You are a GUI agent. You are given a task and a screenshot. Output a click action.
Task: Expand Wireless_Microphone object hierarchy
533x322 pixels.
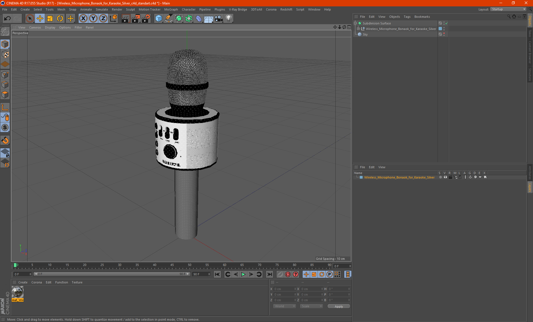coord(358,29)
